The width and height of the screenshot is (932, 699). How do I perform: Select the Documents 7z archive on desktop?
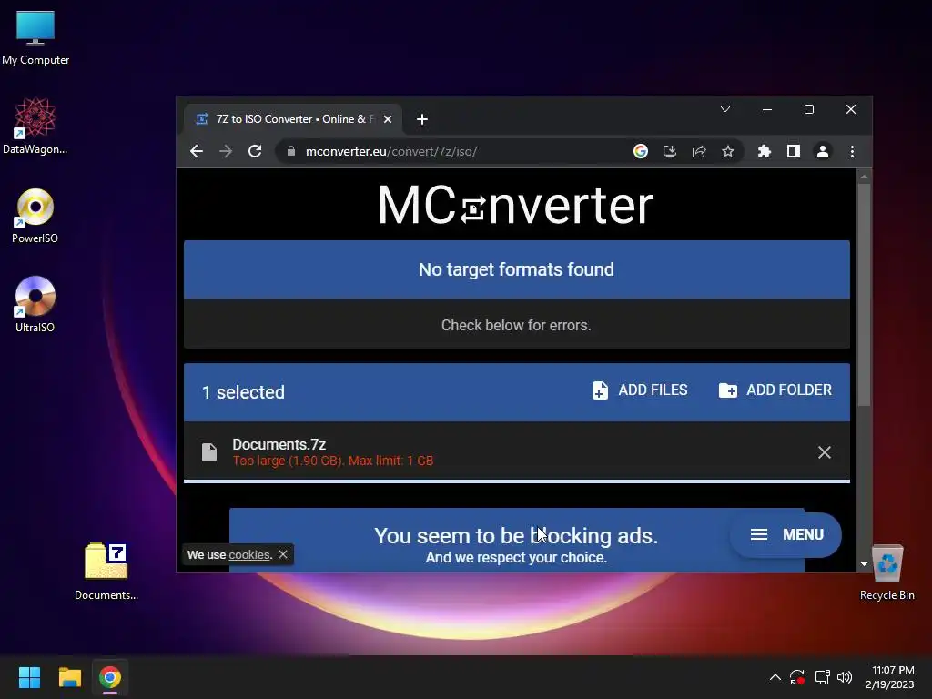pos(106,572)
